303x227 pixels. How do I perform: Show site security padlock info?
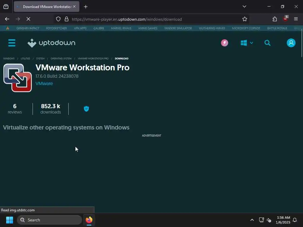coord(67,19)
